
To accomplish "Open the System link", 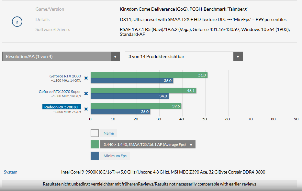I will (11, 172).
